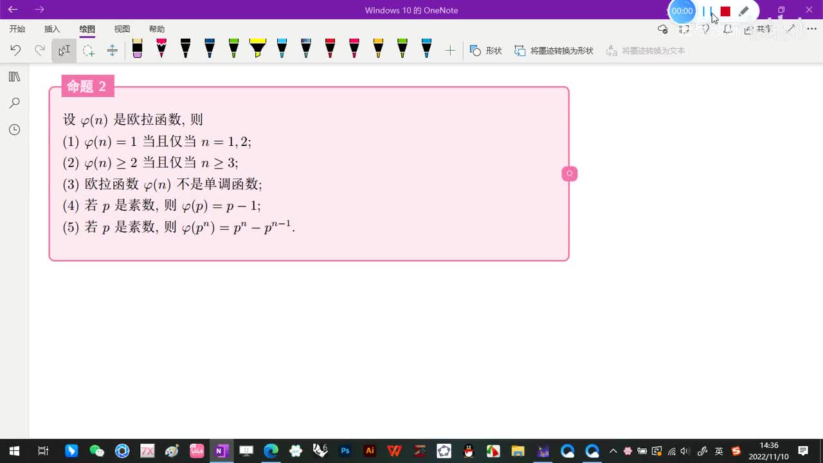Screen dimensions: 823x463
Task: Click the sync status cloud icon
Action: pyautogui.click(x=663, y=29)
